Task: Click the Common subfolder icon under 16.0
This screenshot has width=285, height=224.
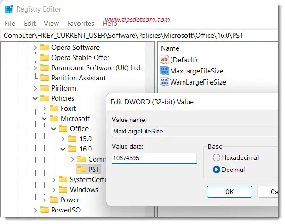Action: click(82, 159)
